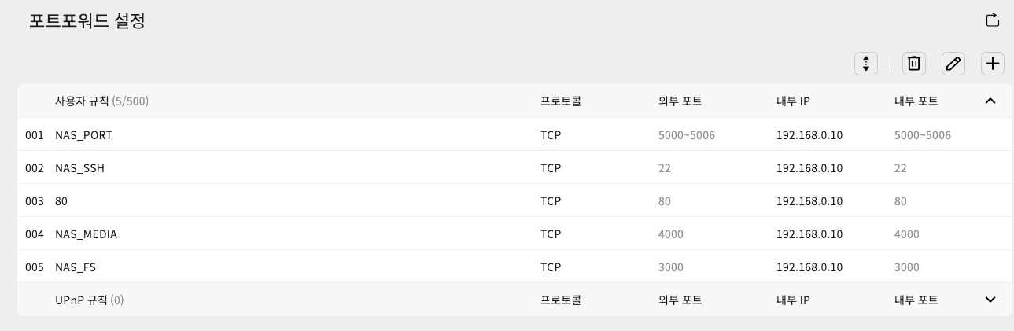Click the pencil edit rule icon
The width and height of the screenshot is (1014, 331).
pyautogui.click(x=953, y=64)
